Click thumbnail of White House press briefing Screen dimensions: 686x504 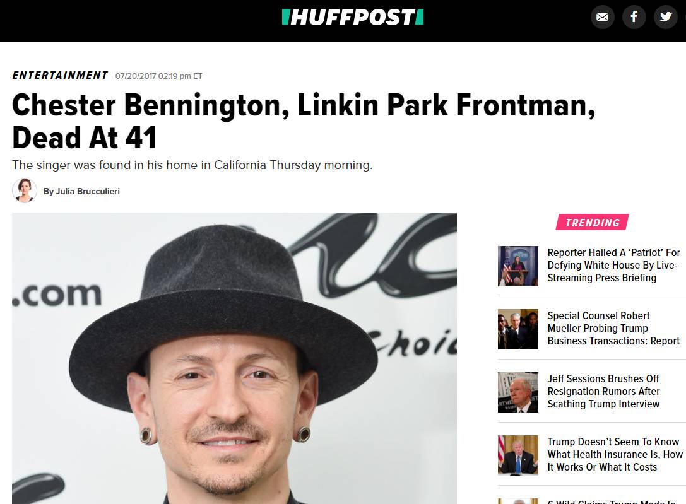[518, 266]
